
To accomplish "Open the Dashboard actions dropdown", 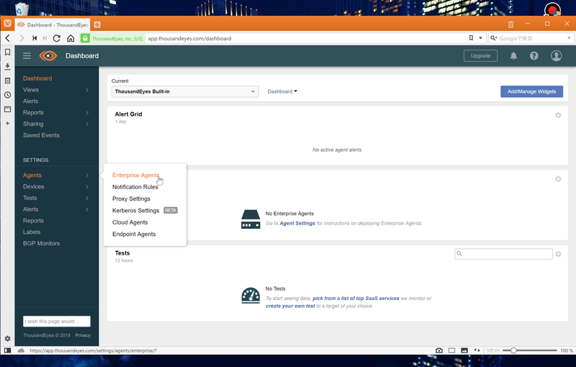I will point(282,91).
